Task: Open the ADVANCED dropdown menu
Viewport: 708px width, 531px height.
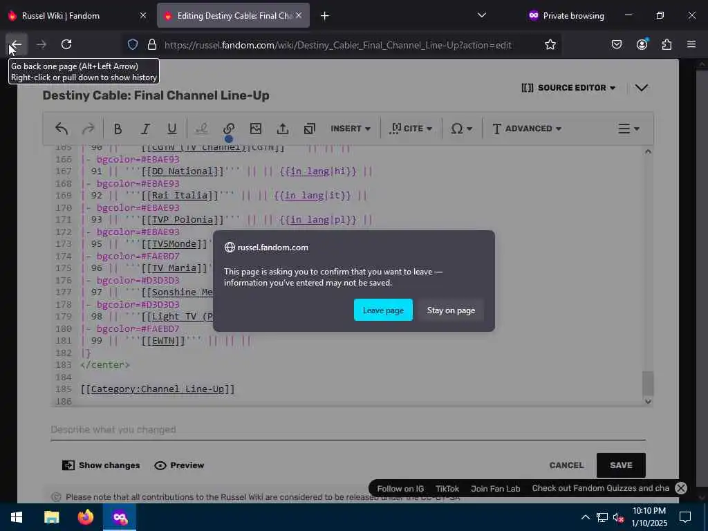Action: 526,129
